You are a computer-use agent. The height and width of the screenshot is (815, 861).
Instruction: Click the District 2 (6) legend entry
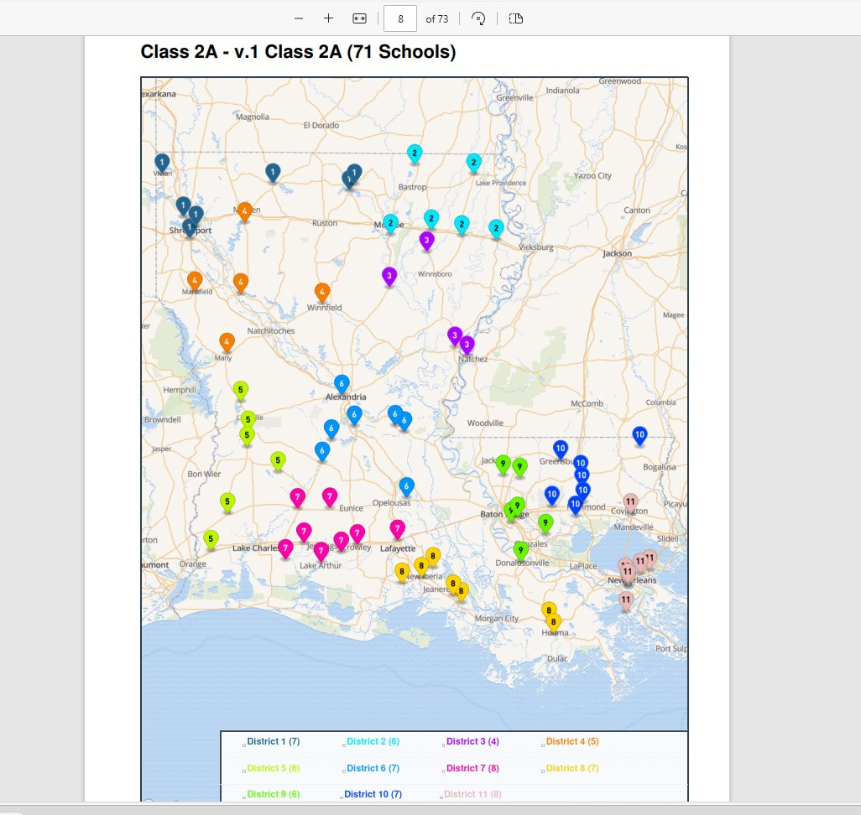[x=373, y=741]
